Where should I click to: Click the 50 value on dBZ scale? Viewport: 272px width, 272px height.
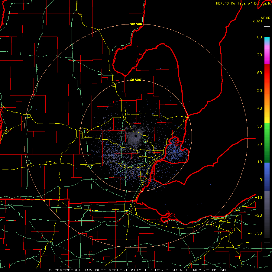tap(260, 91)
